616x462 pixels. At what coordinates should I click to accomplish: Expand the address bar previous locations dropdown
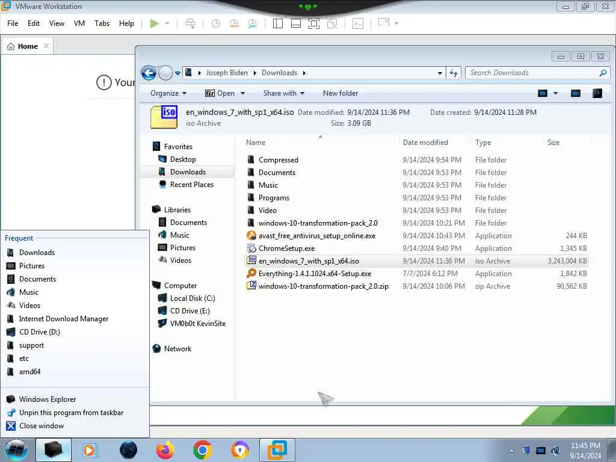point(440,73)
